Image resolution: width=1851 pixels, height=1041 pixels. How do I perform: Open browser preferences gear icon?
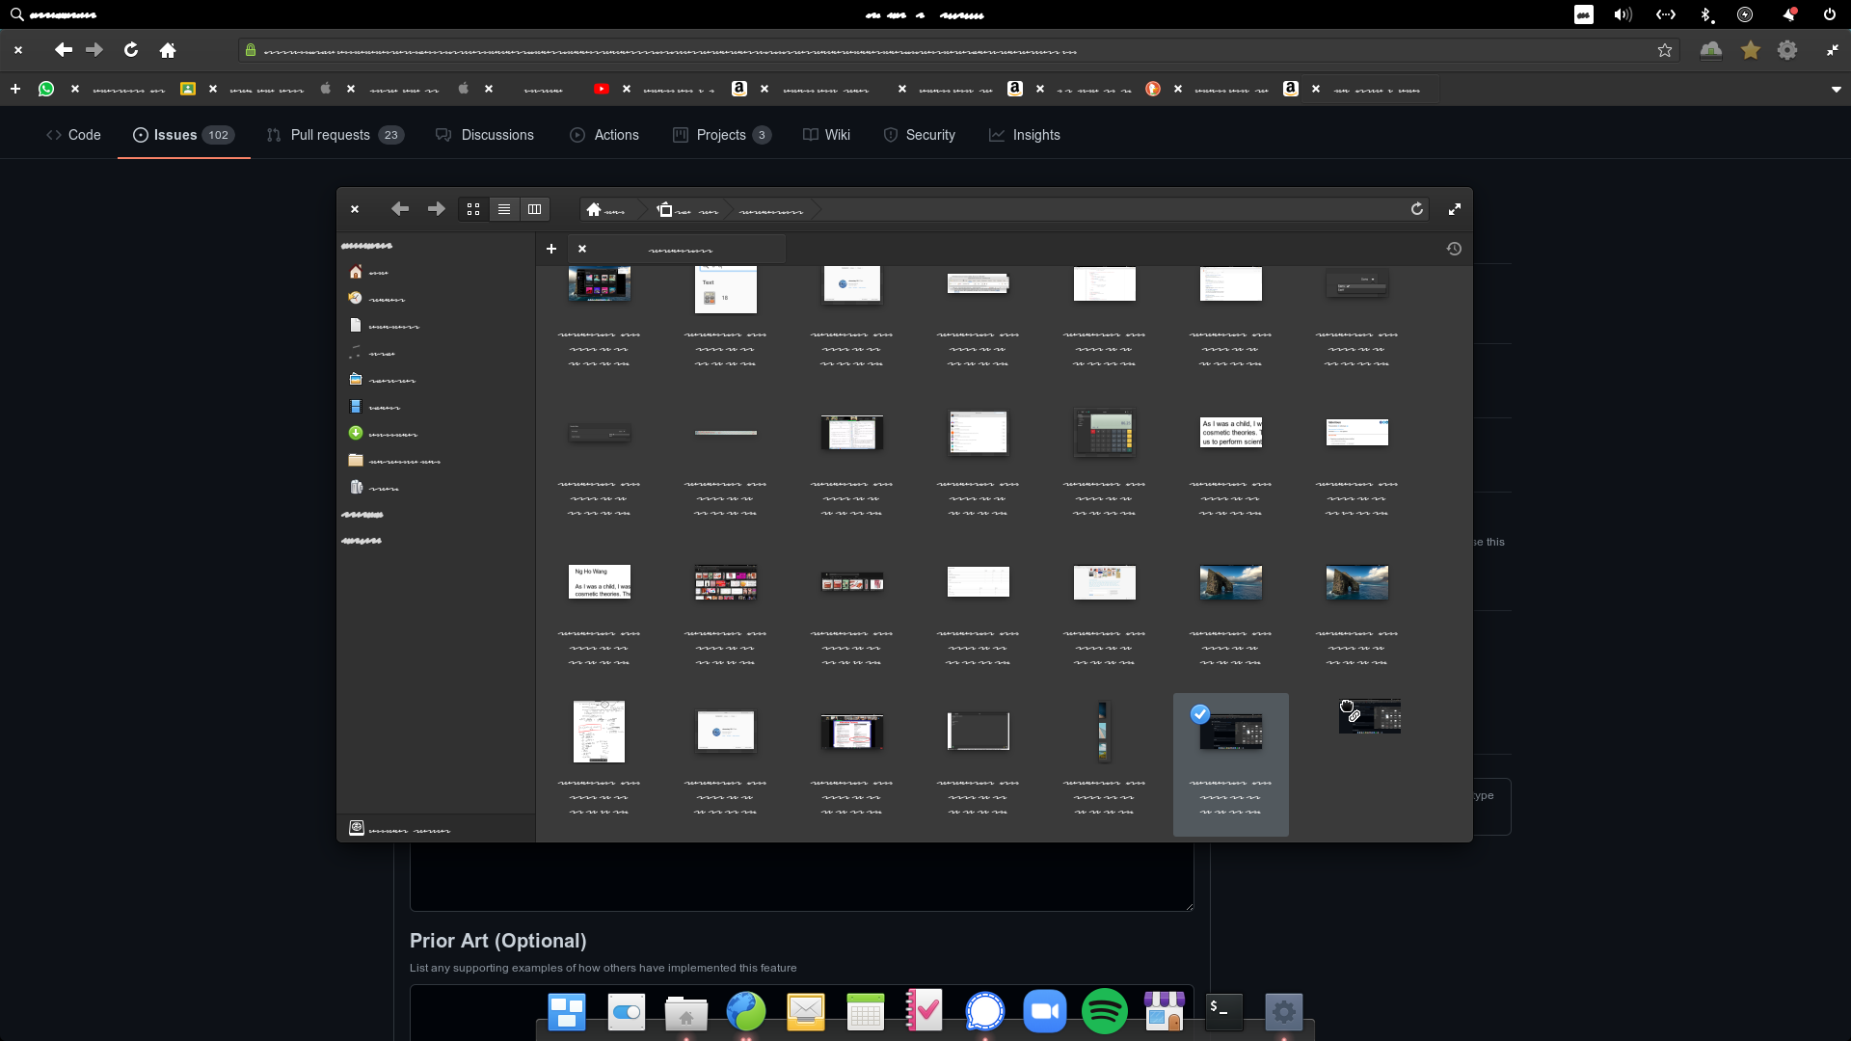click(1787, 50)
